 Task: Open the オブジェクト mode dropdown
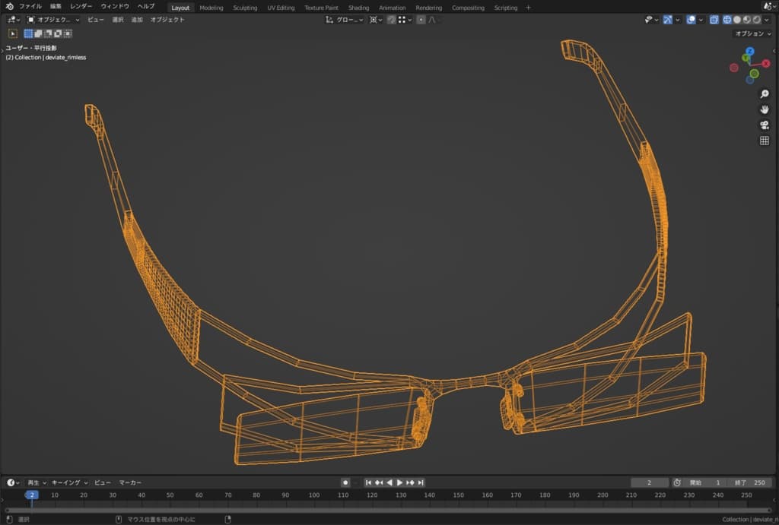[53, 20]
